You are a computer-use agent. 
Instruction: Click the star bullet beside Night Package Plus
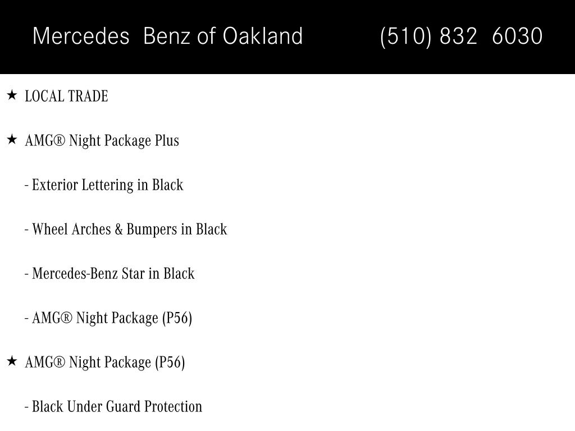tap(12, 140)
